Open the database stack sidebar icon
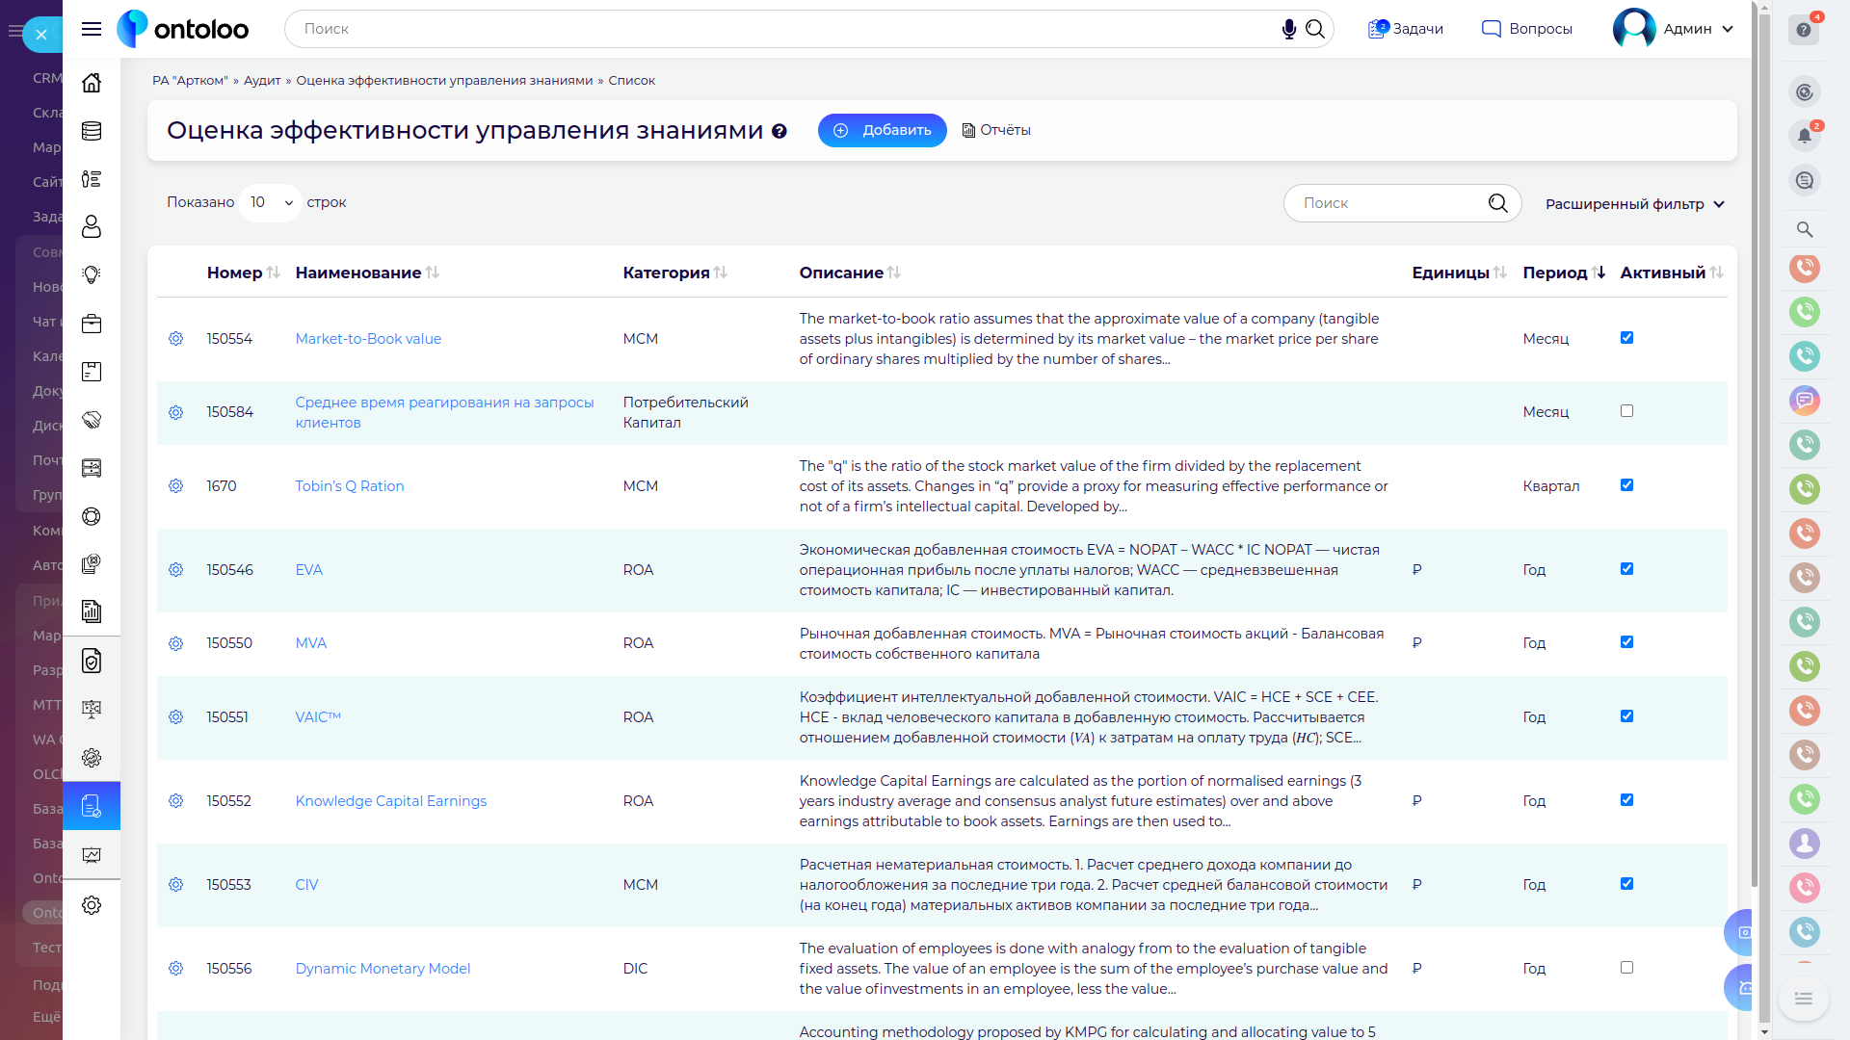This screenshot has height=1040, width=1850. 92,131
